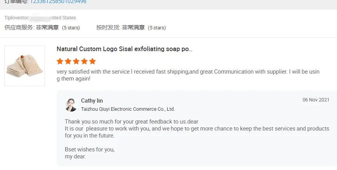Click the Tiplovestoc buyer name
Image resolution: width=337 pixels, height=170 pixels.
click(x=17, y=18)
